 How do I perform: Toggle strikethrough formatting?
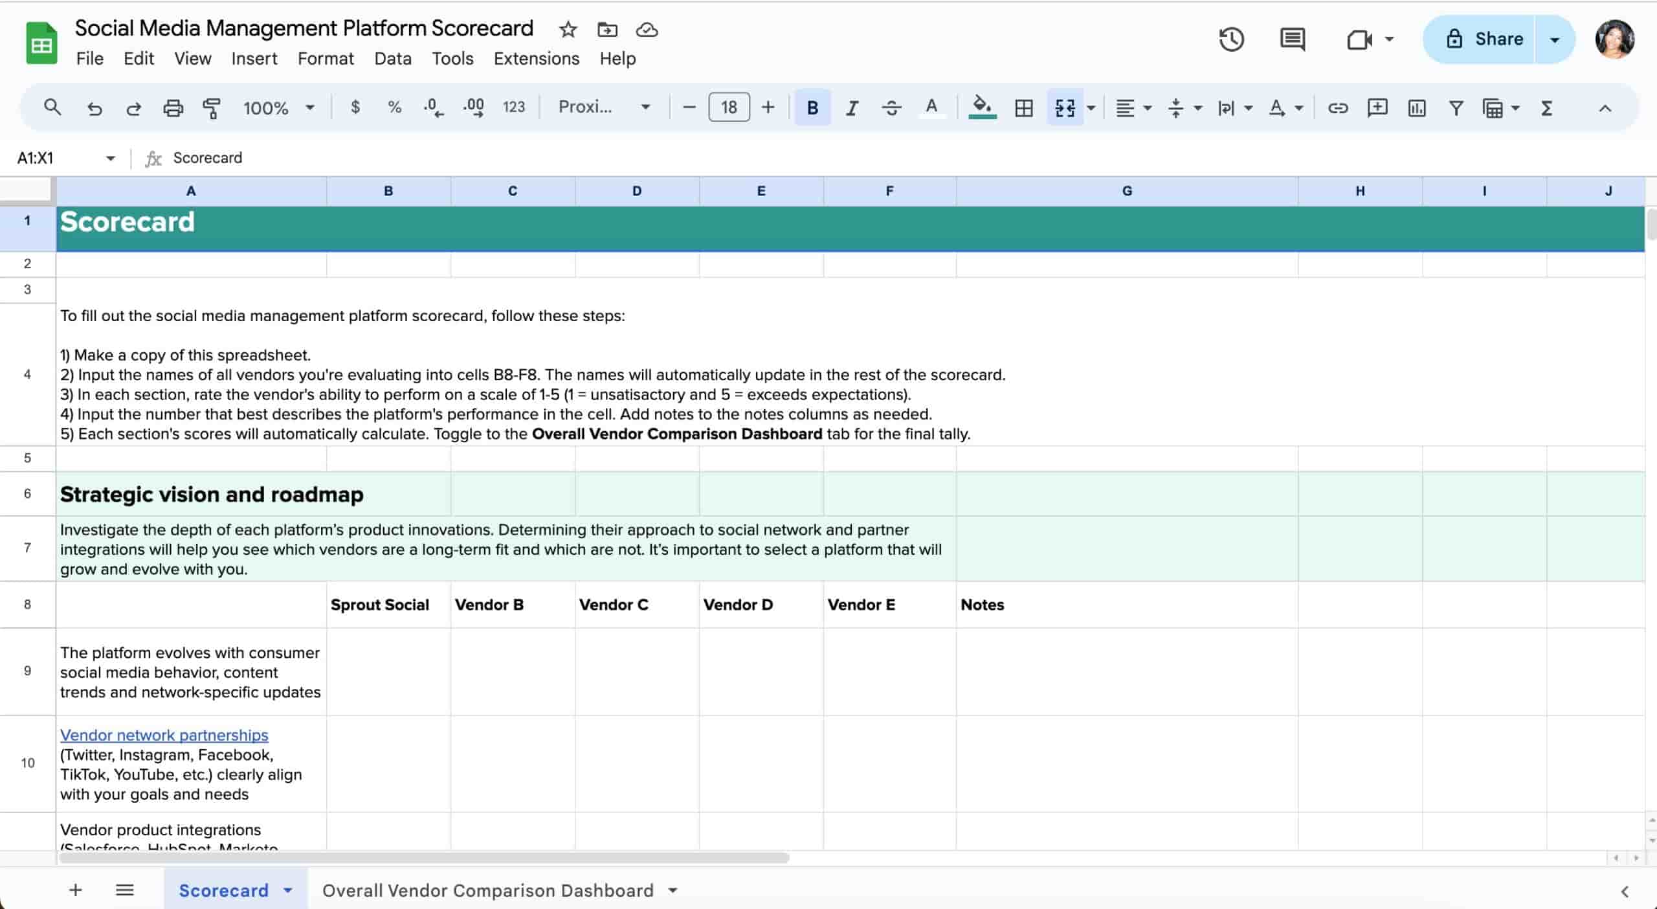(x=891, y=107)
